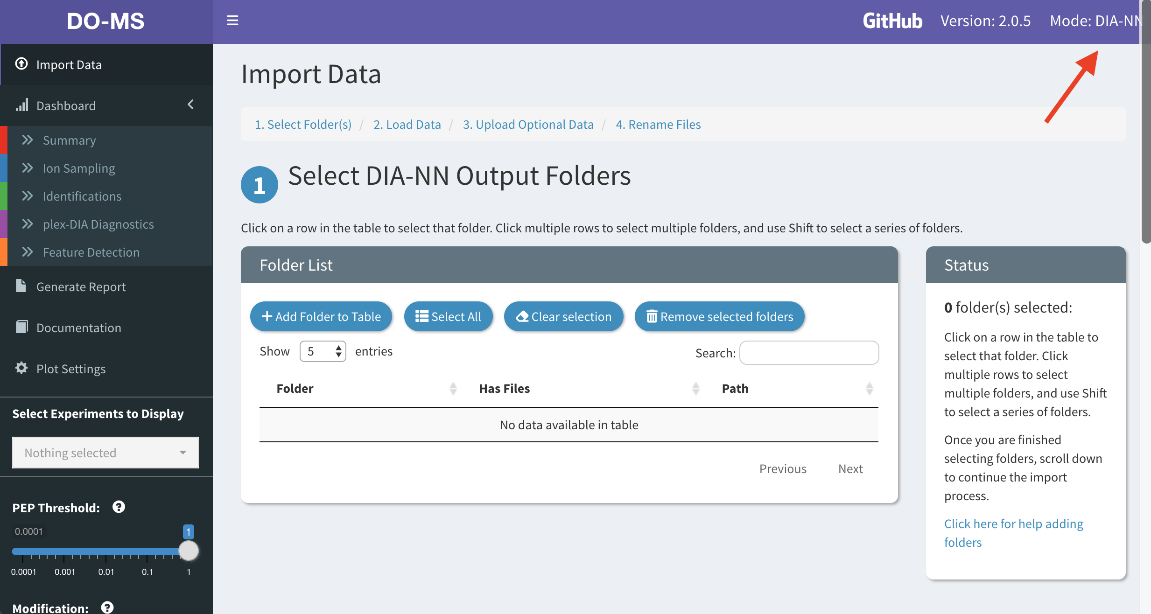The height and width of the screenshot is (614, 1151).
Task: Toggle the hamburger sidebar menu icon
Action: (232, 21)
